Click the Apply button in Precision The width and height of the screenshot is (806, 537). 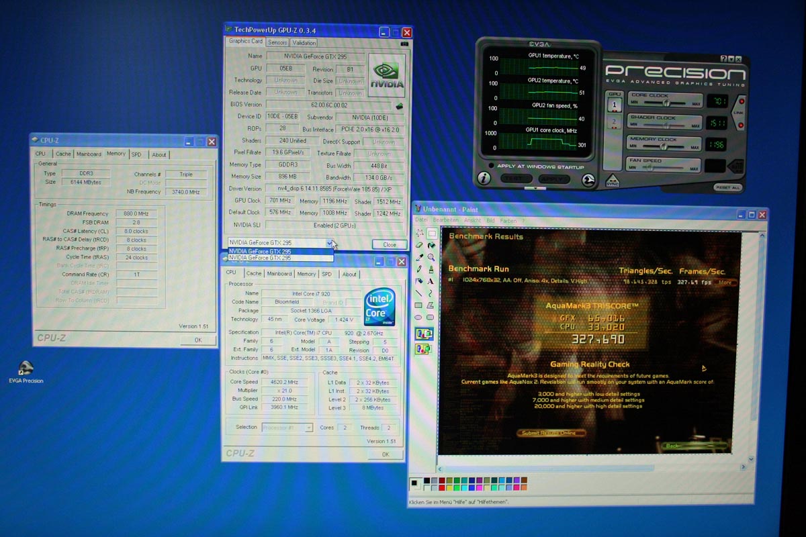554,179
